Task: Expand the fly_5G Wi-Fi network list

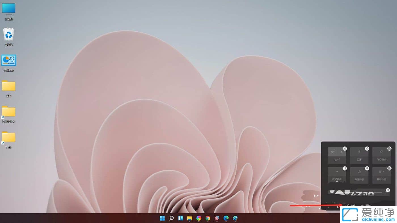Action: tap(341, 151)
